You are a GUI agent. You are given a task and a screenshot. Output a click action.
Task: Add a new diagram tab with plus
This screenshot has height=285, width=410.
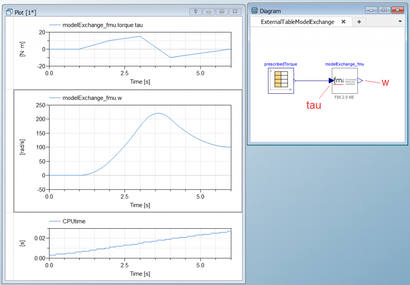pyautogui.click(x=359, y=22)
